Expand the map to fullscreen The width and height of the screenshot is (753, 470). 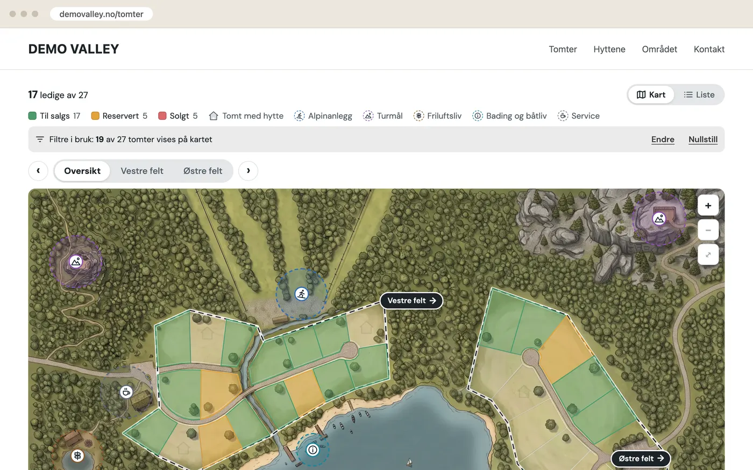pos(708,255)
